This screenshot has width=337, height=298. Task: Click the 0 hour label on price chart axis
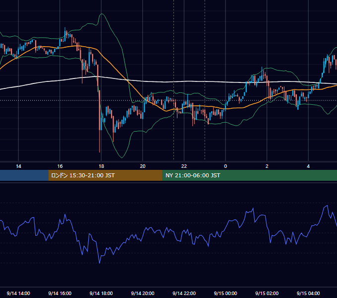(225, 166)
